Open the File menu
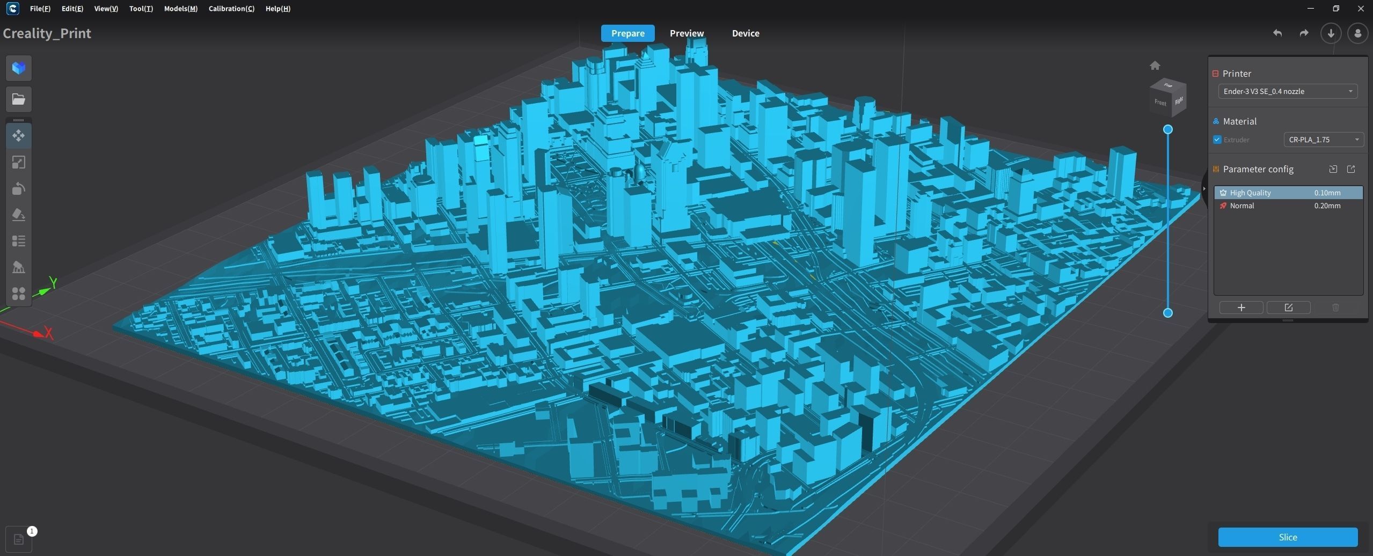Screen dimensions: 1373x556 click(40, 9)
